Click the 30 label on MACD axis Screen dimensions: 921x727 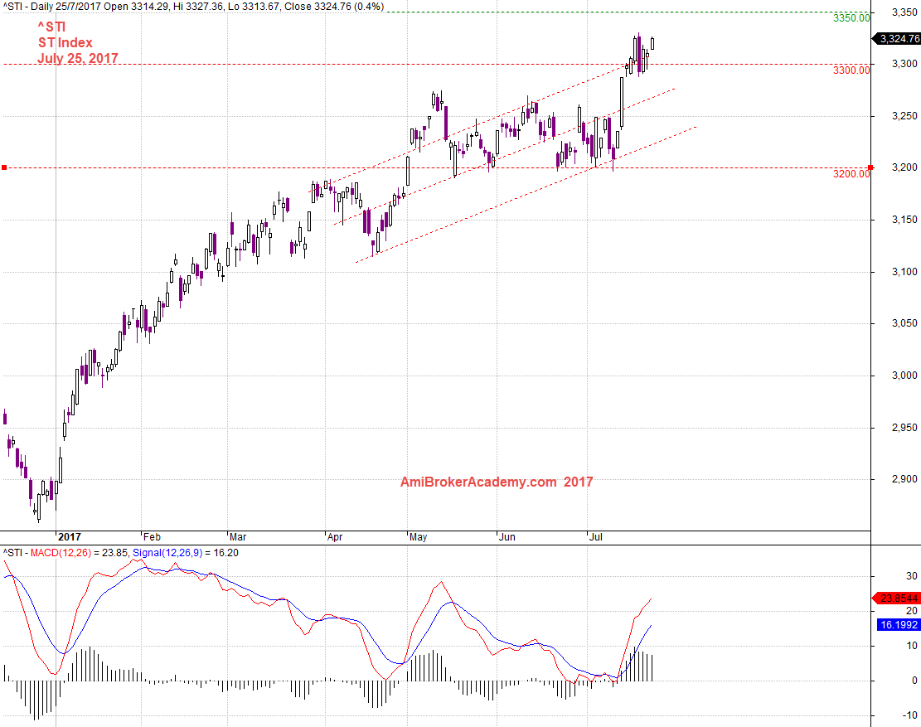pyautogui.click(x=912, y=576)
